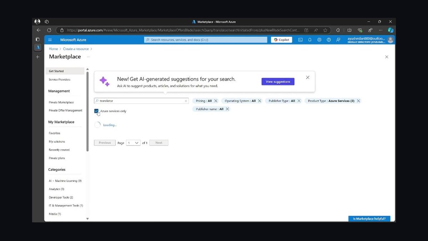Select Media category
Screen dimensions: 428x241
pyautogui.click(x=55, y=214)
